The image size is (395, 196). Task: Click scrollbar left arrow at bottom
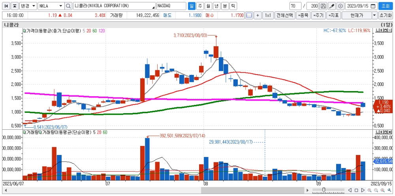6,190
